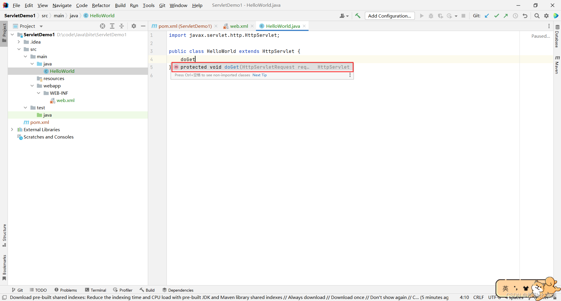Start the Debug session
The height and width of the screenshot is (301, 561).
pos(431,16)
